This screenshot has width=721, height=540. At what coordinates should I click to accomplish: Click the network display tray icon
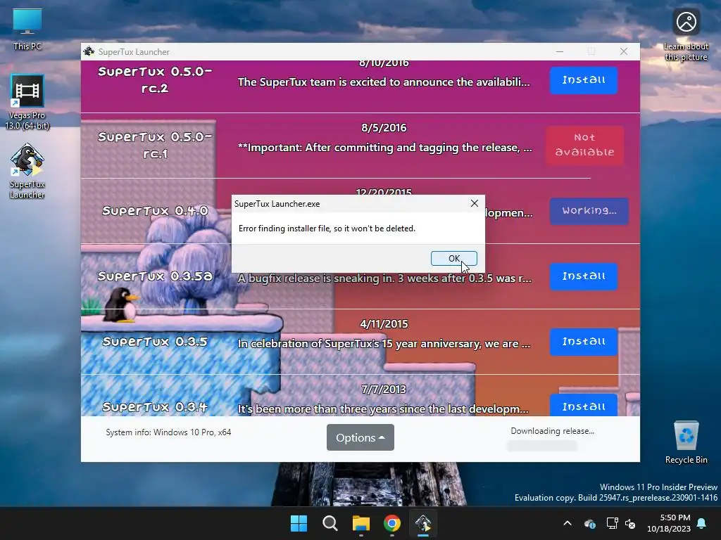coord(612,523)
